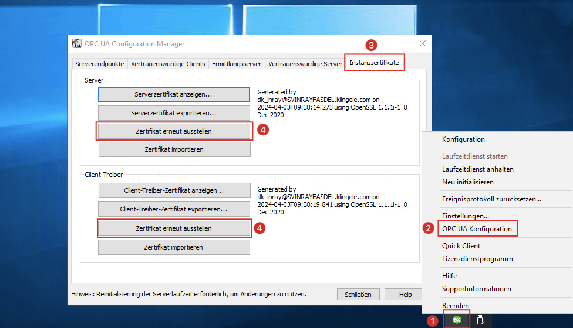
Task: Open Supportinformationen menu entry
Action: click(x=477, y=289)
